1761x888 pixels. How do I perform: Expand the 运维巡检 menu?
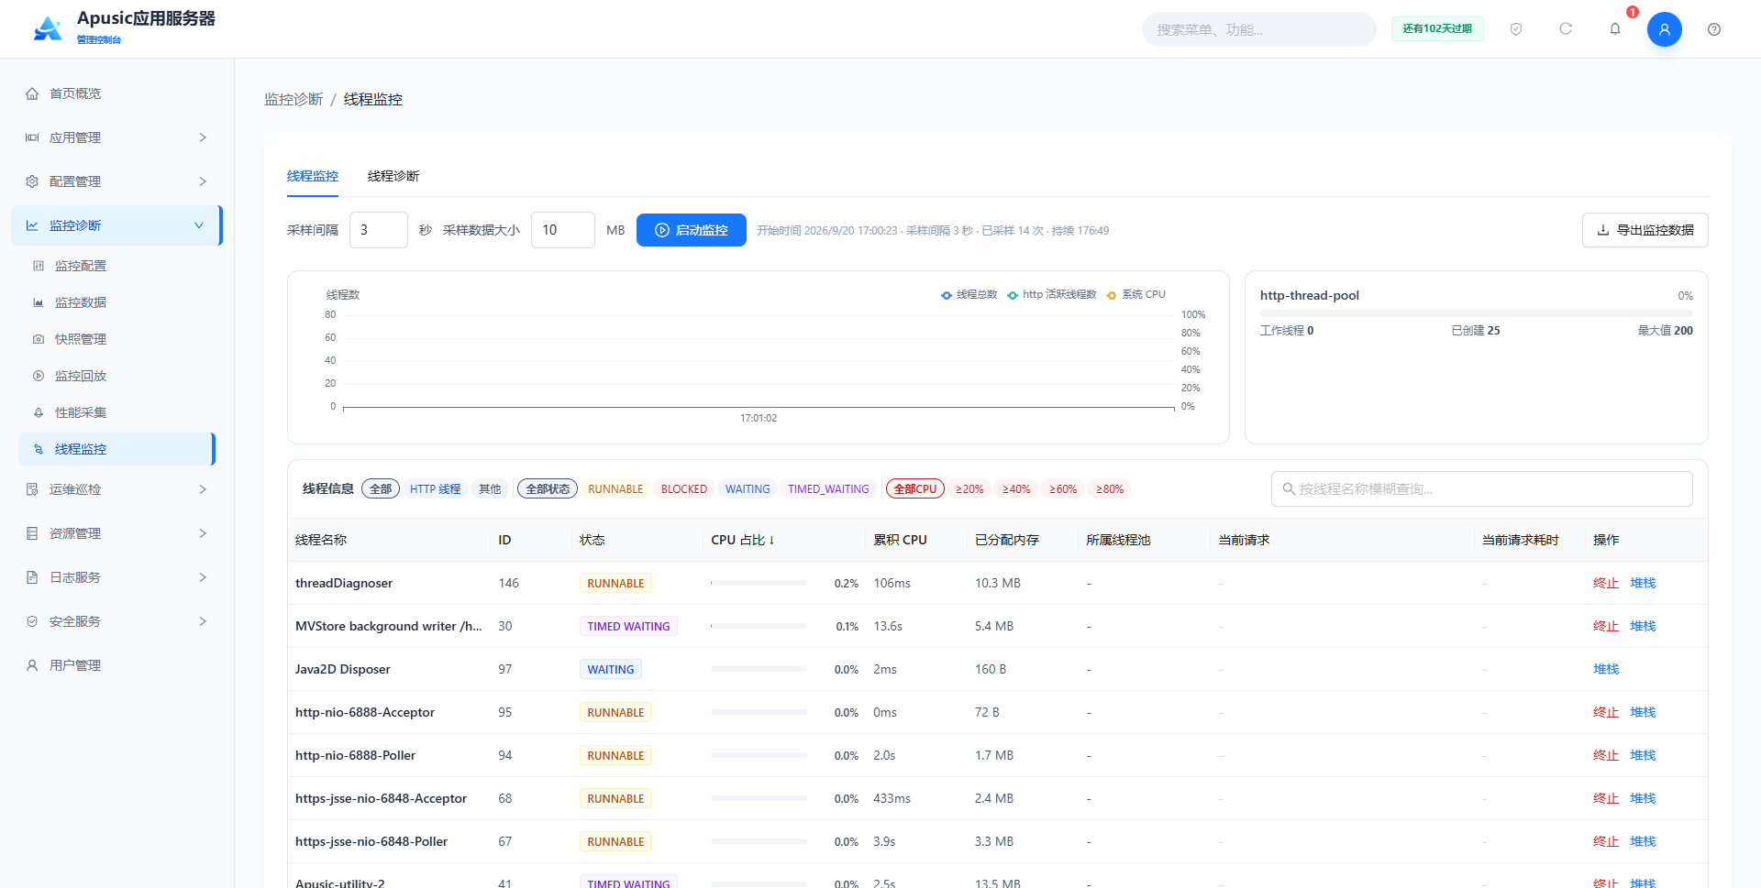pos(117,489)
